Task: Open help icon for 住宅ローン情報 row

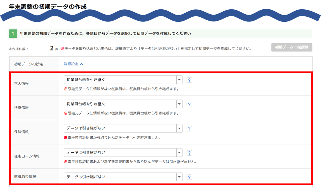Action: (x=189, y=153)
